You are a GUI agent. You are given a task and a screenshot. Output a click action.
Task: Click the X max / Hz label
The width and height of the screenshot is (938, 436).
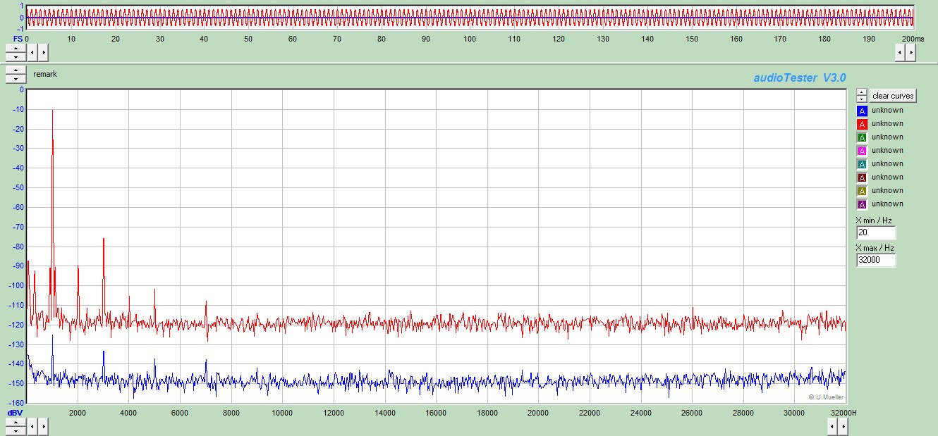[875, 248]
